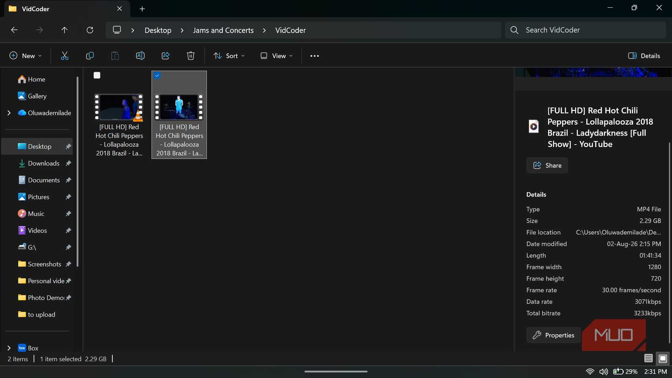This screenshot has width=672, height=378.
Task: Click VidCoder breadcrumb segment
Action: [x=290, y=30]
